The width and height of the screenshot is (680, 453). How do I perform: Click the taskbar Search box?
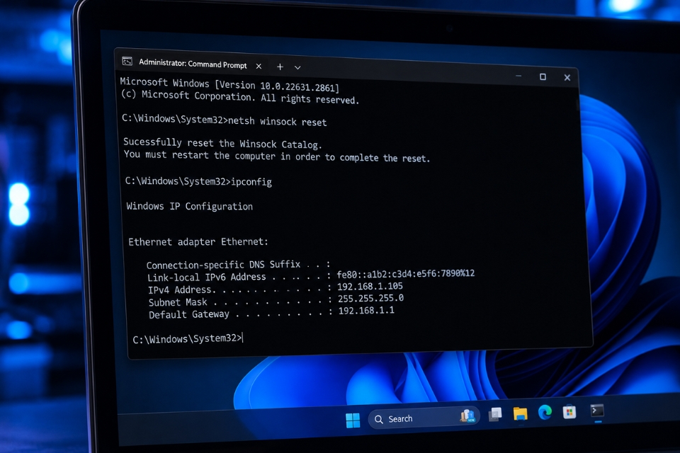tap(424, 418)
